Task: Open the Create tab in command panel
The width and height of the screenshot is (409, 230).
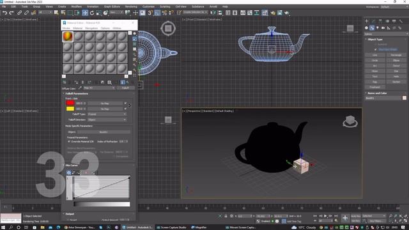Action: 366,21
